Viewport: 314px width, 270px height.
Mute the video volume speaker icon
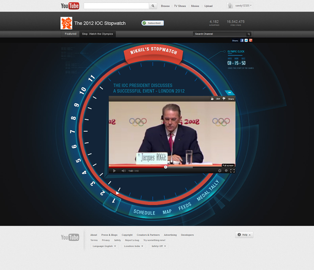click(124, 171)
